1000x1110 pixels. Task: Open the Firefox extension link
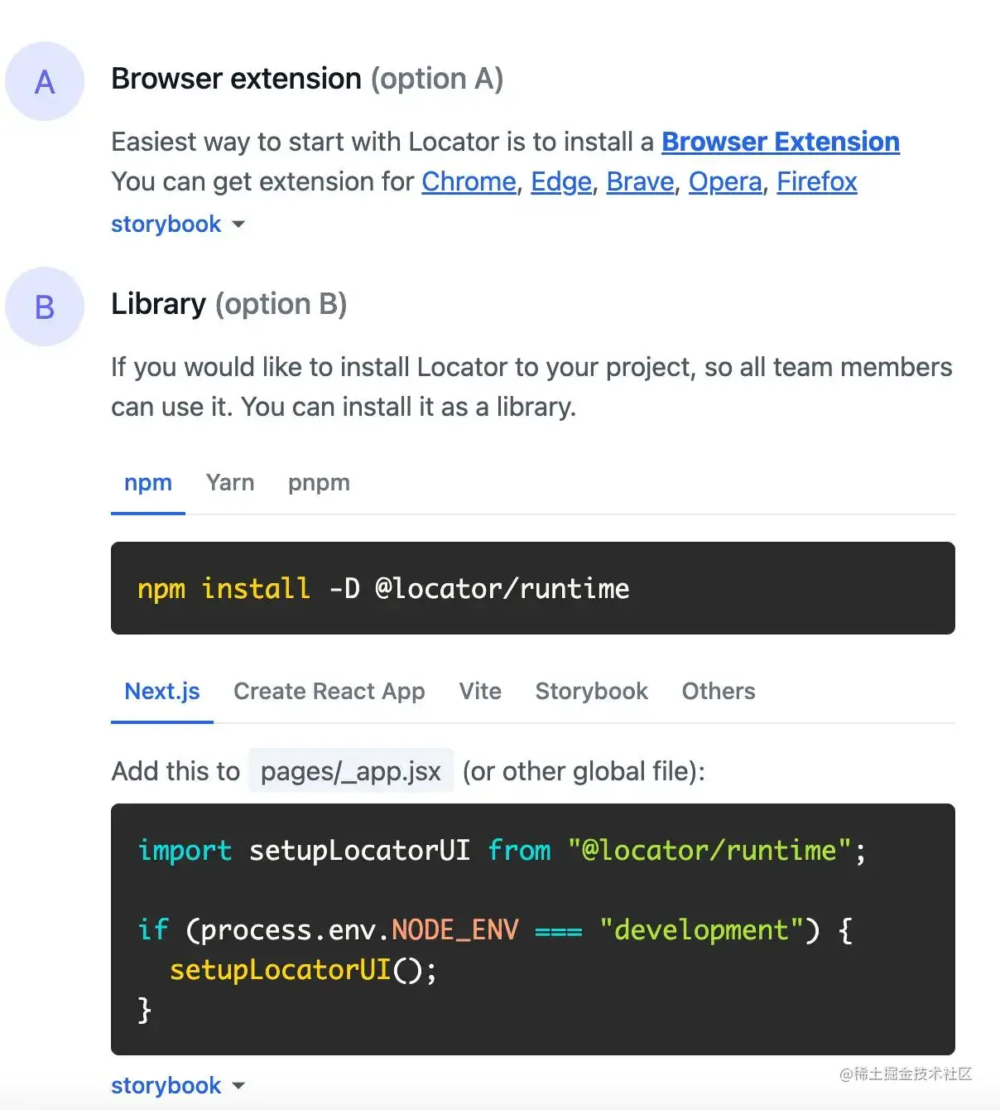[816, 181]
